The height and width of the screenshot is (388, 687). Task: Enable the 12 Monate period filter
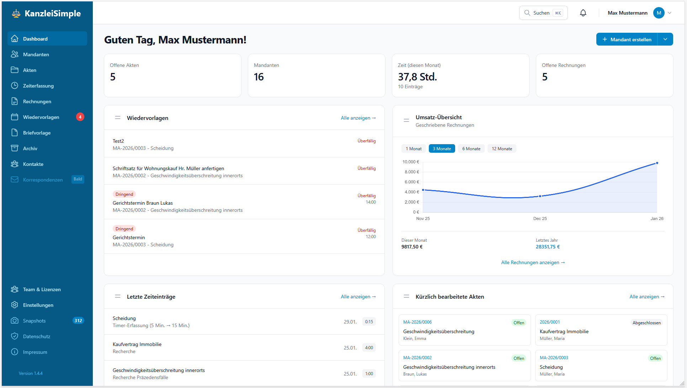(x=502, y=148)
